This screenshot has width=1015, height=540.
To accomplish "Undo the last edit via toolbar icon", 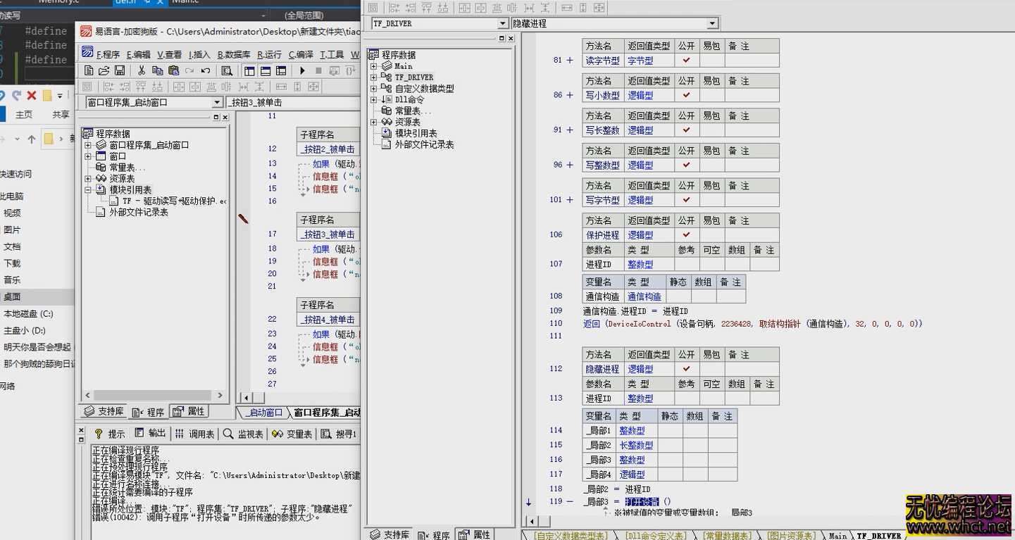I will (205, 70).
